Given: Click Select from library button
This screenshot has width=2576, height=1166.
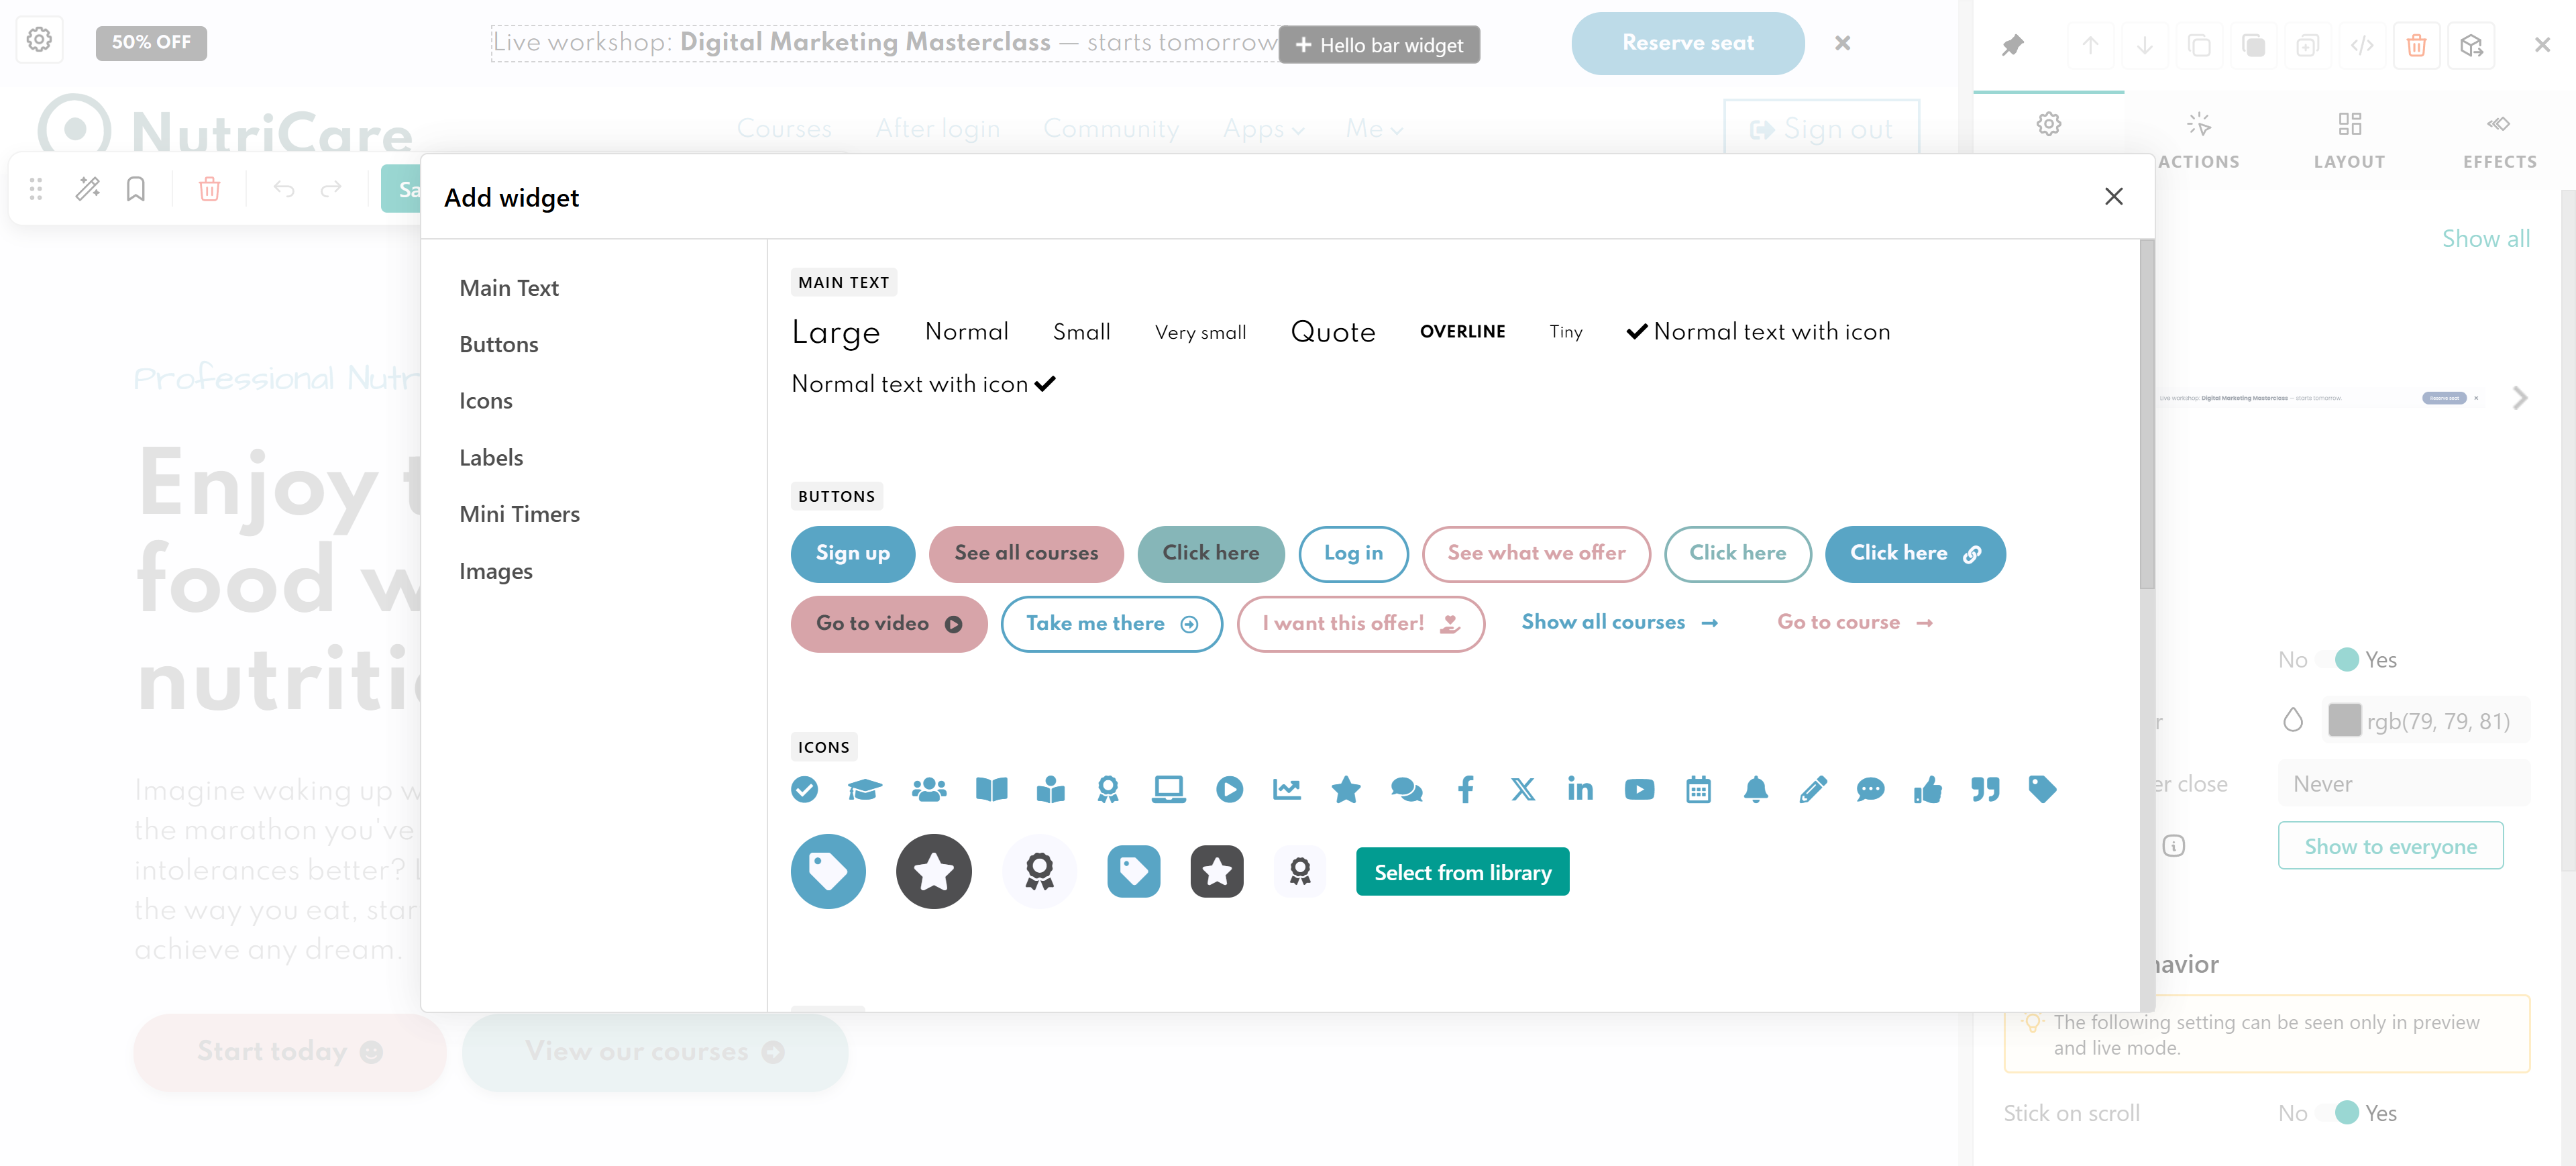Looking at the screenshot, I should (1462, 872).
